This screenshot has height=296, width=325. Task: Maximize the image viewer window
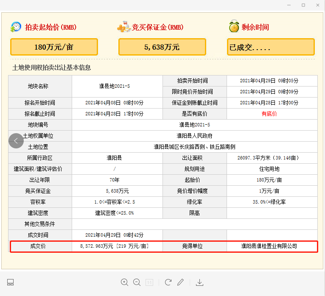(x=303, y=5)
